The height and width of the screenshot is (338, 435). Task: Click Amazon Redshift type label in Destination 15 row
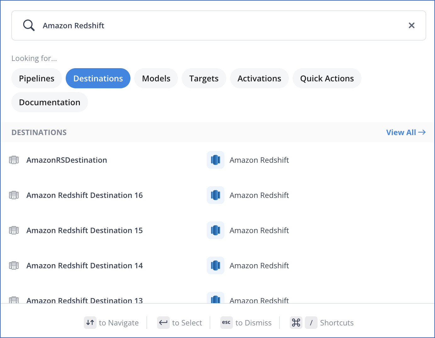(x=259, y=230)
